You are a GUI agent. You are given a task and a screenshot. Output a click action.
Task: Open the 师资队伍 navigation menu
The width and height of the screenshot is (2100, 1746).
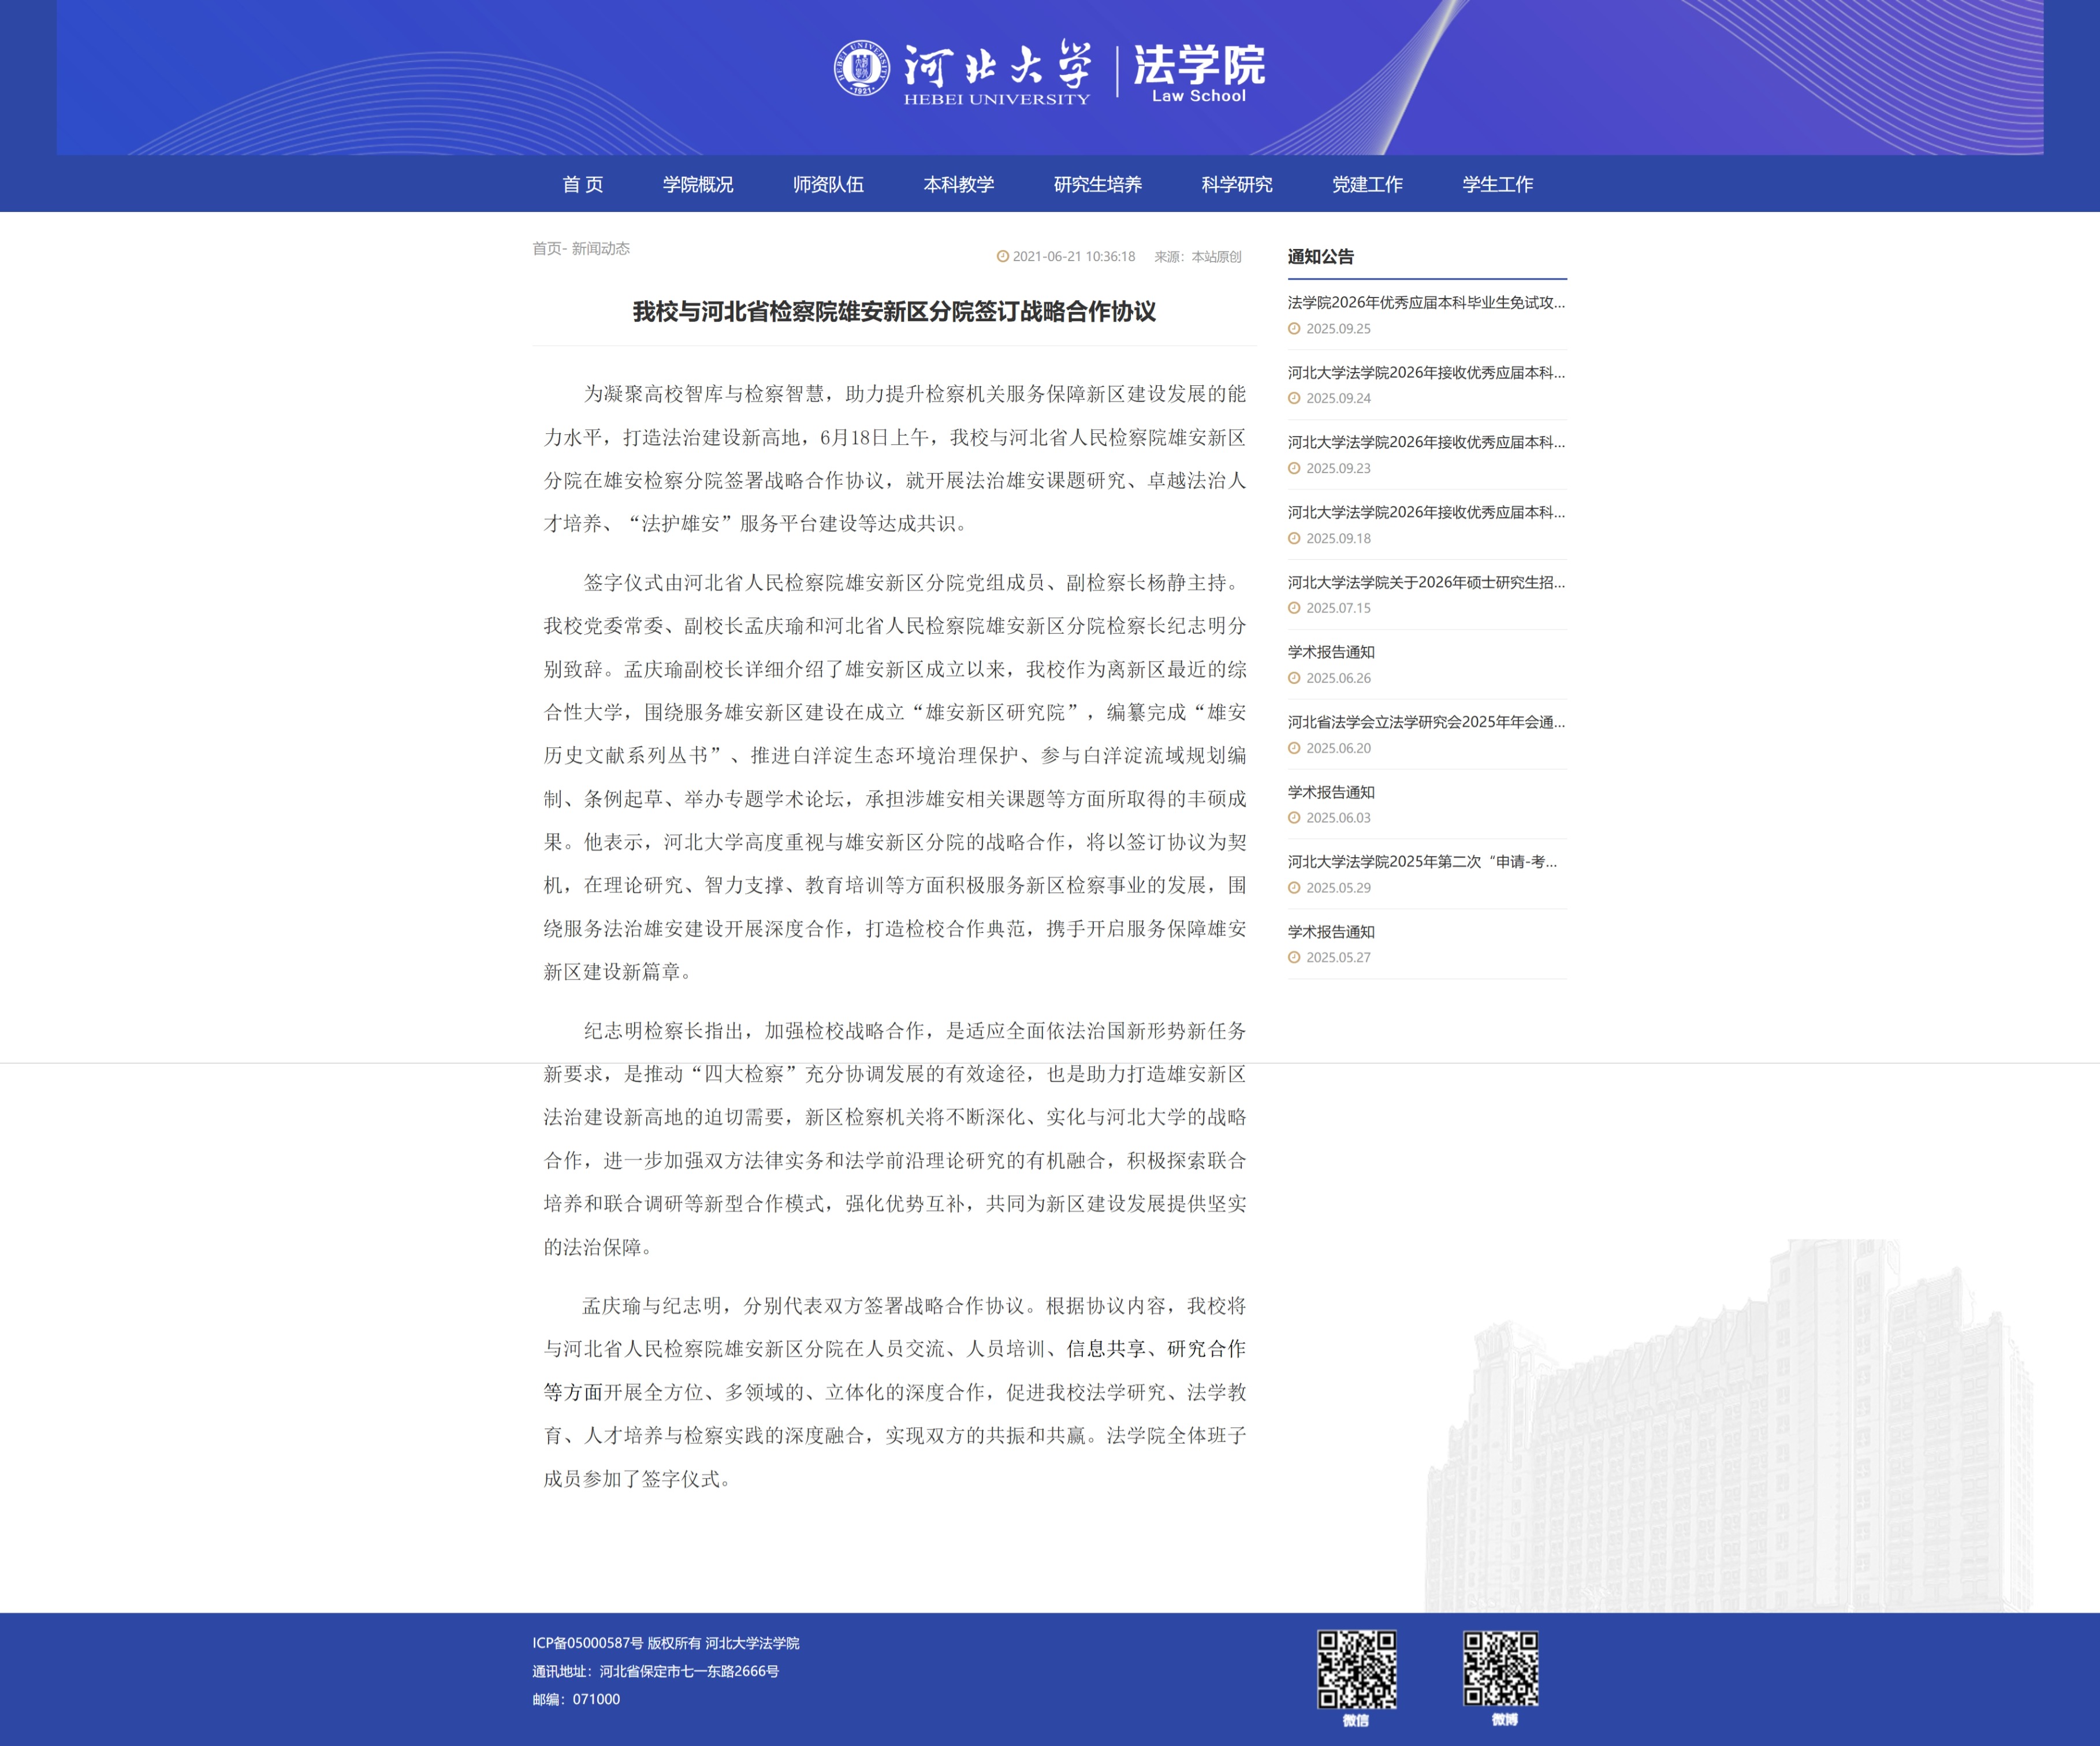point(828,184)
